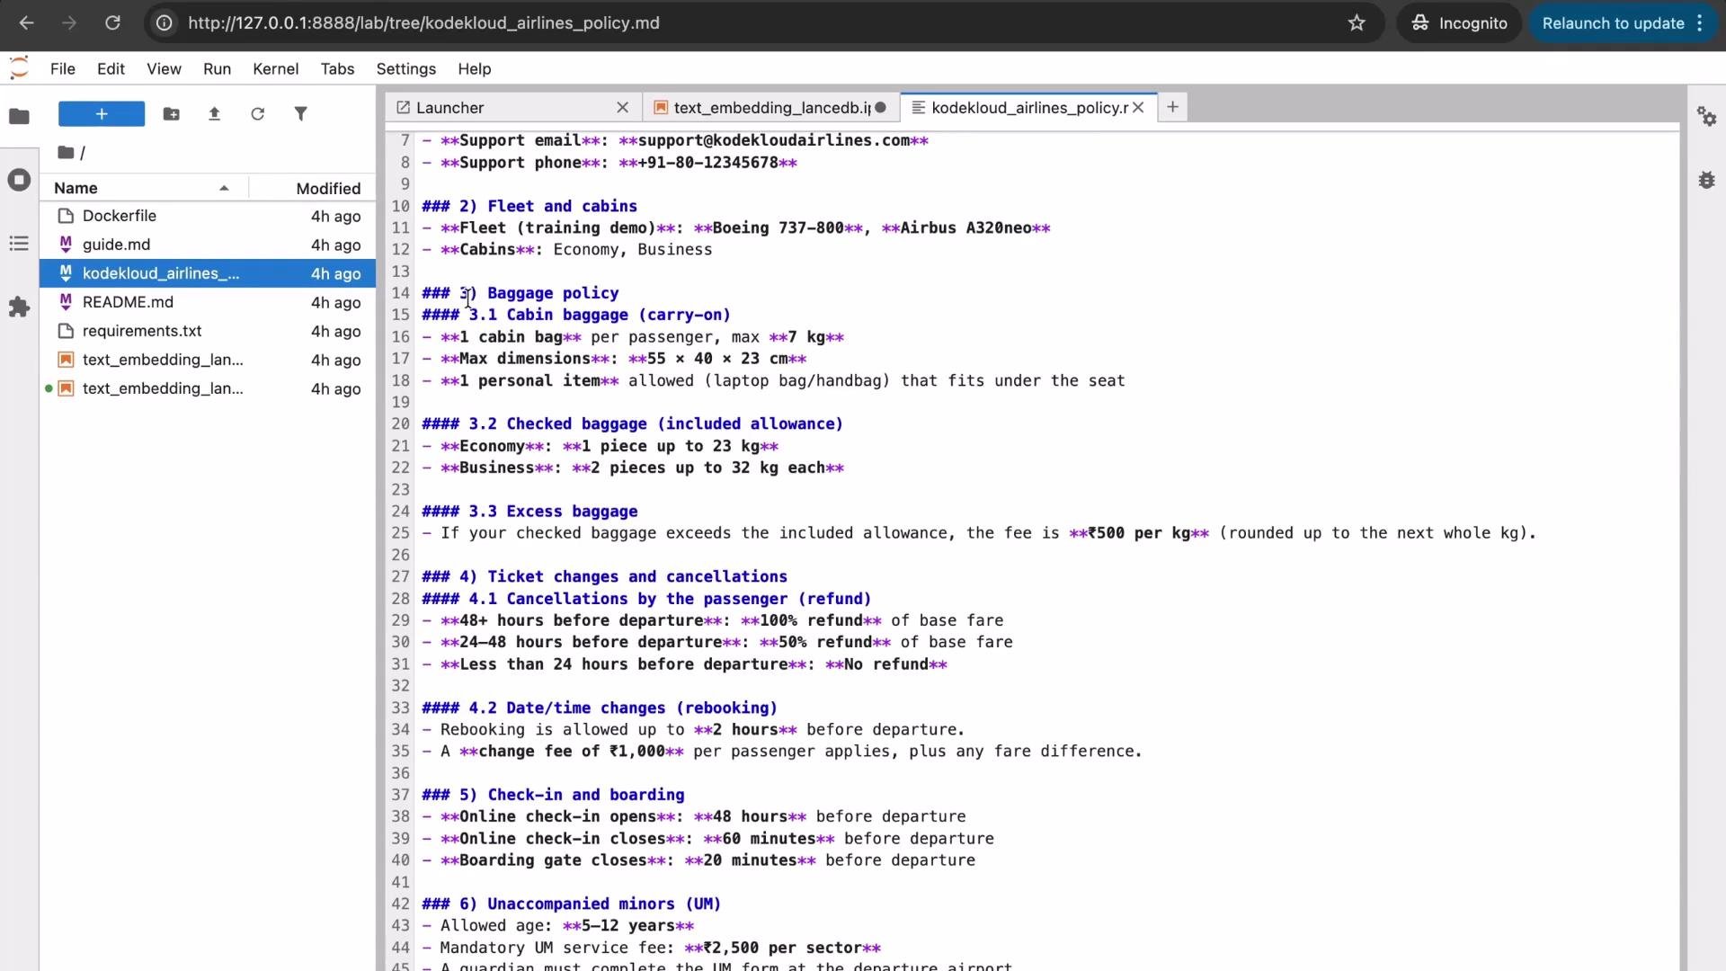Click '### 6) Unaccompanied minors (UM)' heading
The height and width of the screenshot is (971, 1726).
tap(572, 904)
